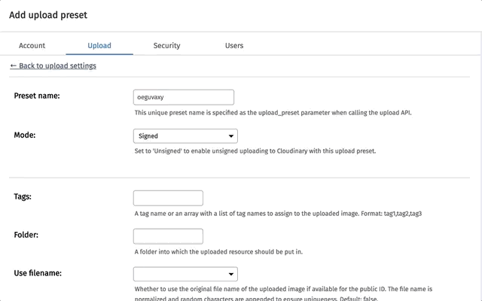
Task: Click the "Mode:" field label
Action: coord(26,135)
